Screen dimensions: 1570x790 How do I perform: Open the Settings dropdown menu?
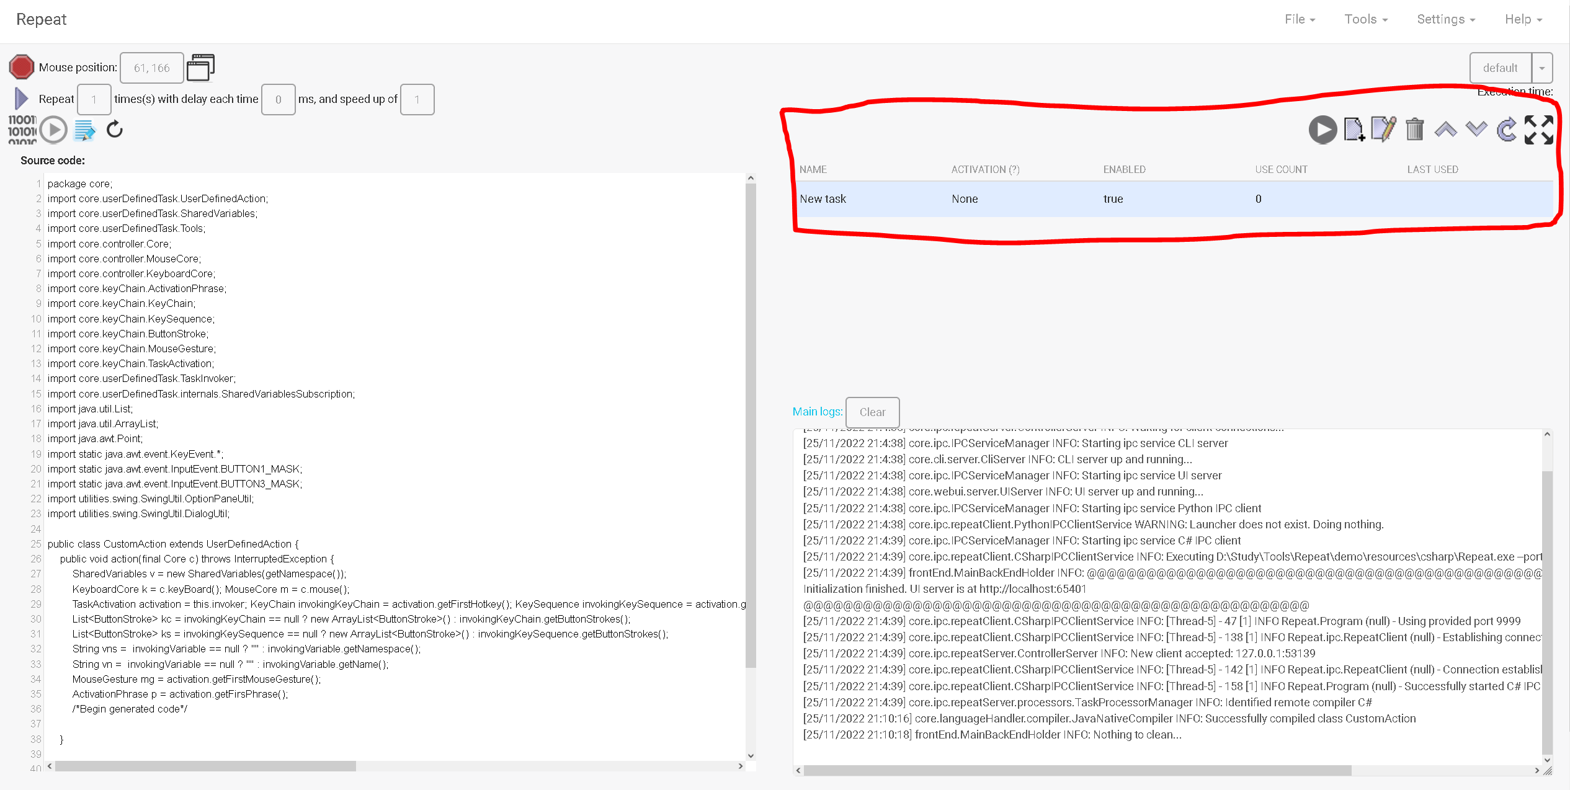[1446, 19]
